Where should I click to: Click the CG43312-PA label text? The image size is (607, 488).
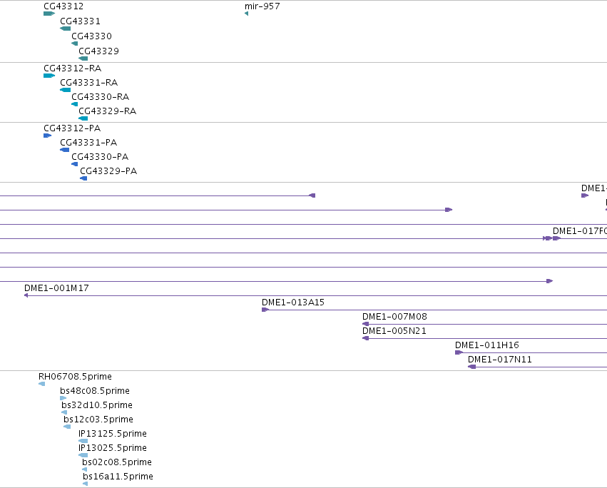72,128
